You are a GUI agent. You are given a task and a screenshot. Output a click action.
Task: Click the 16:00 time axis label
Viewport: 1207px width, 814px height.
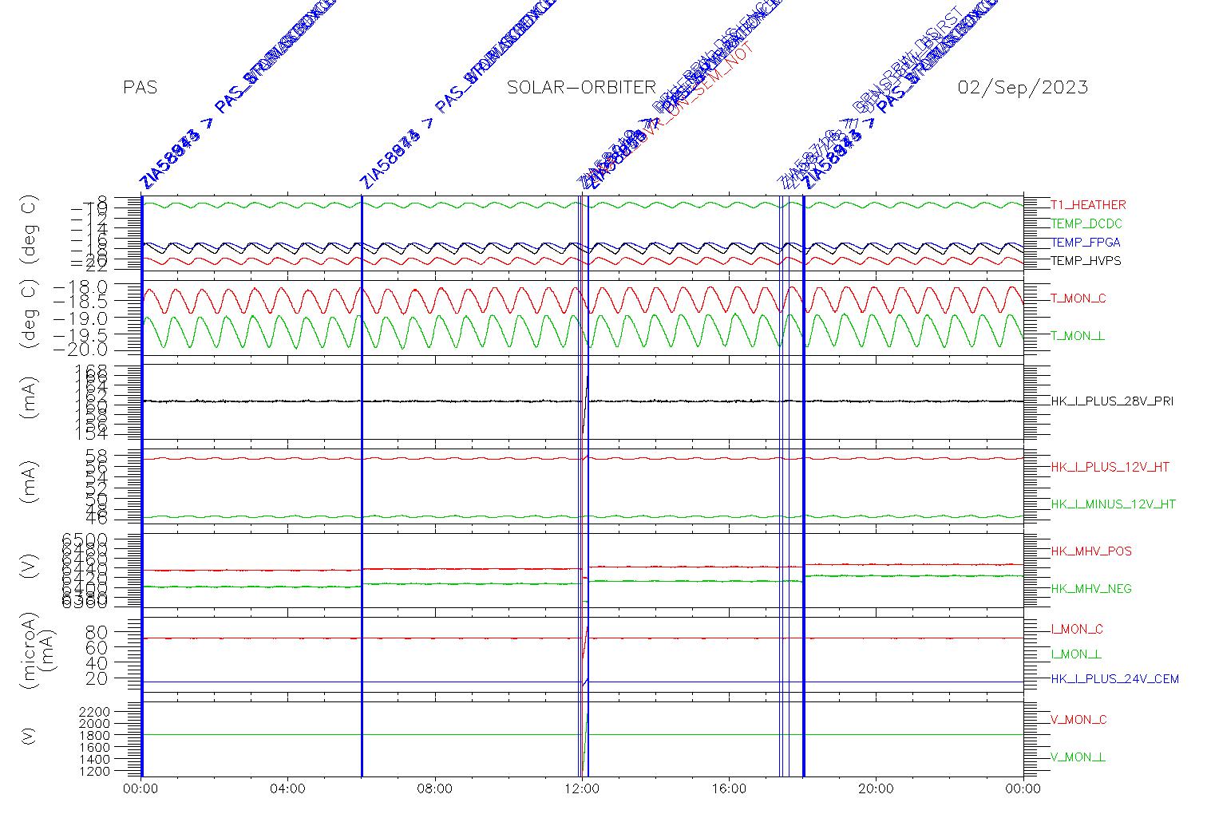click(x=729, y=789)
